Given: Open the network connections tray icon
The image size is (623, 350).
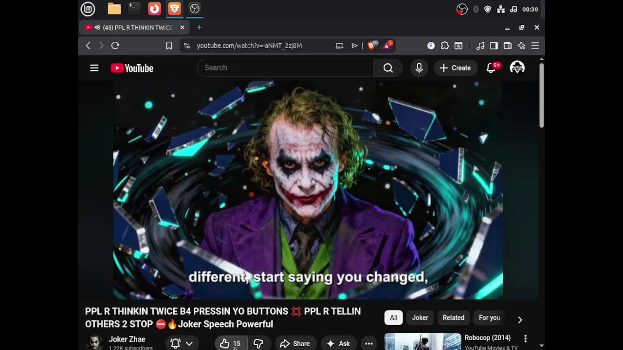Looking at the screenshot, I should click(x=501, y=9).
